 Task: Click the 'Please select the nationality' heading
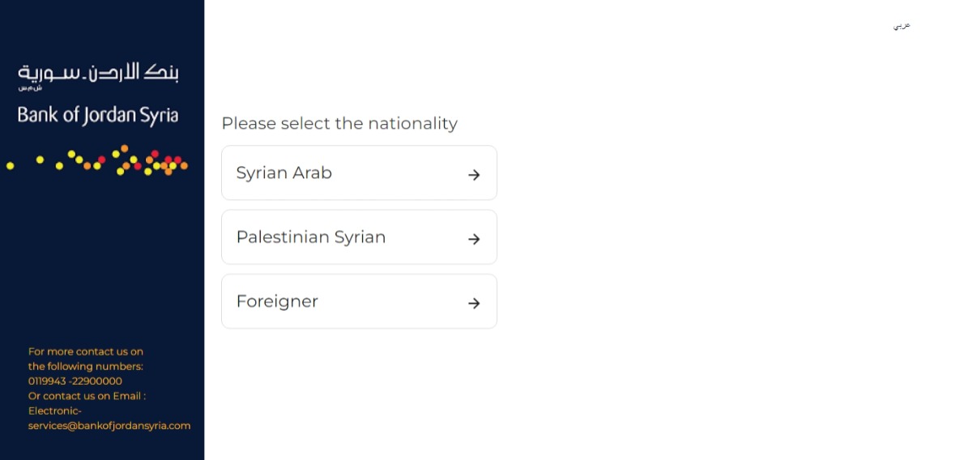(x=339, y=124)
